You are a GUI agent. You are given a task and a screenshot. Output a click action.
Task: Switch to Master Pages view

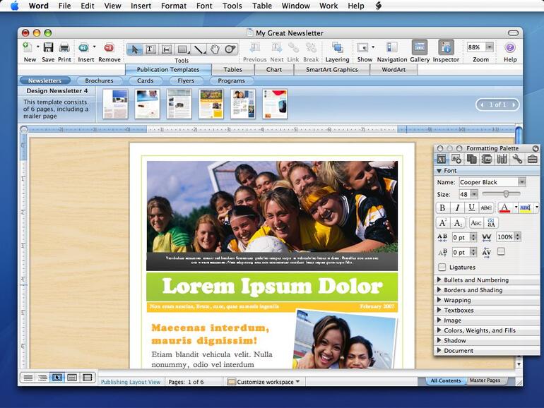485,380
